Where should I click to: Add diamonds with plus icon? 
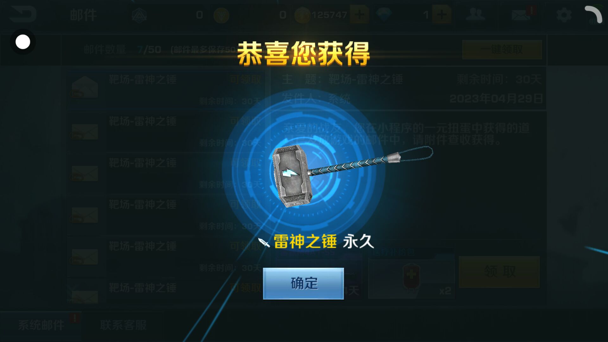[x=442, y=15]
